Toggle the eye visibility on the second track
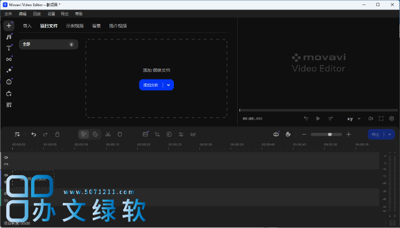Image resolution: width=400 pixels, height=228 pixels. coord(6,175)
